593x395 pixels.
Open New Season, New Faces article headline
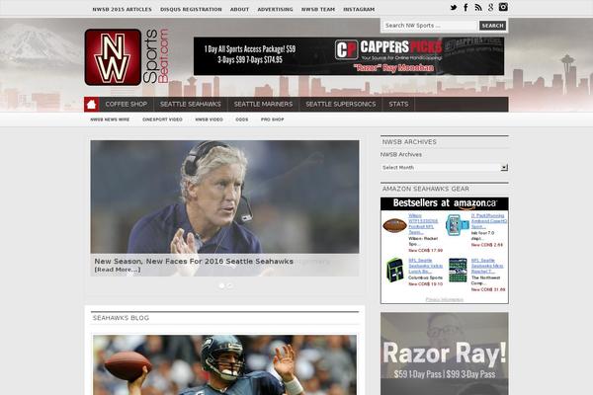click(x=194, y=261)
